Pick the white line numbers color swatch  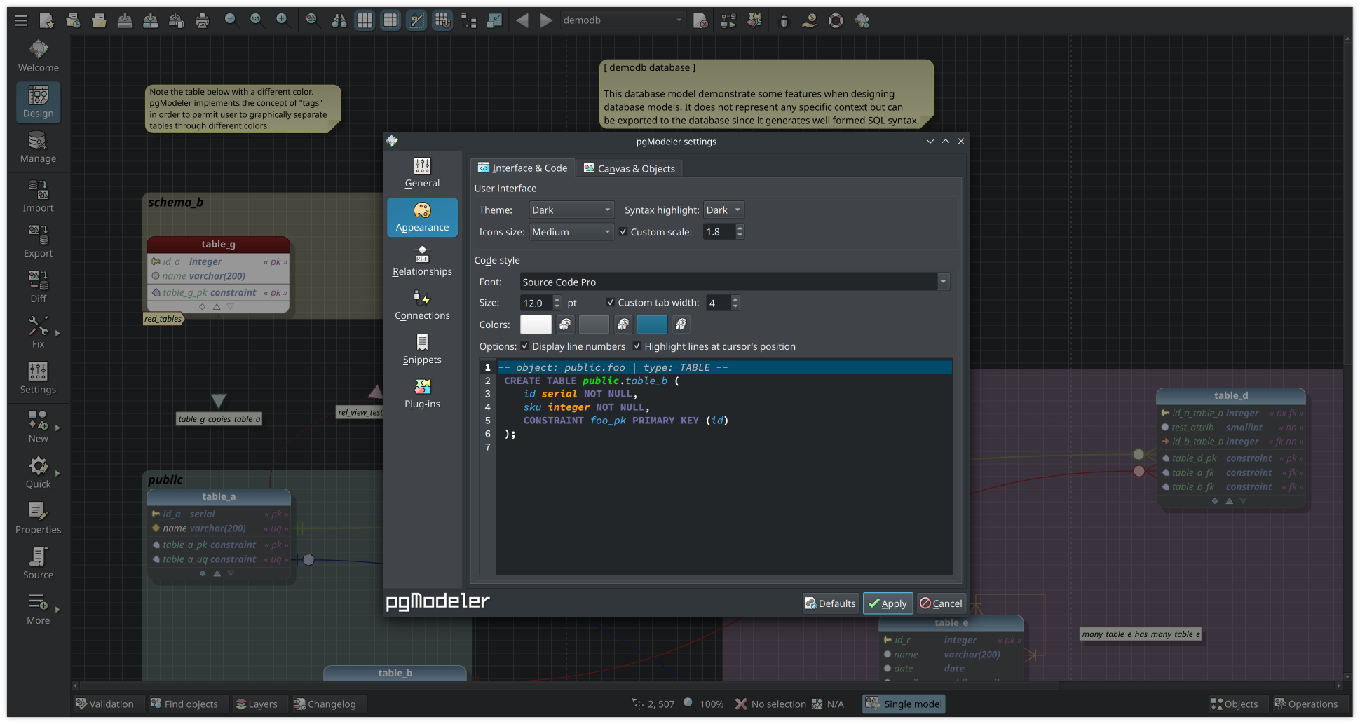click(x=536, y=325)
